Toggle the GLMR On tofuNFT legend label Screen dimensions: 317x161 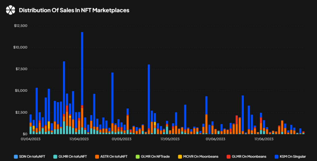(73, 157)
